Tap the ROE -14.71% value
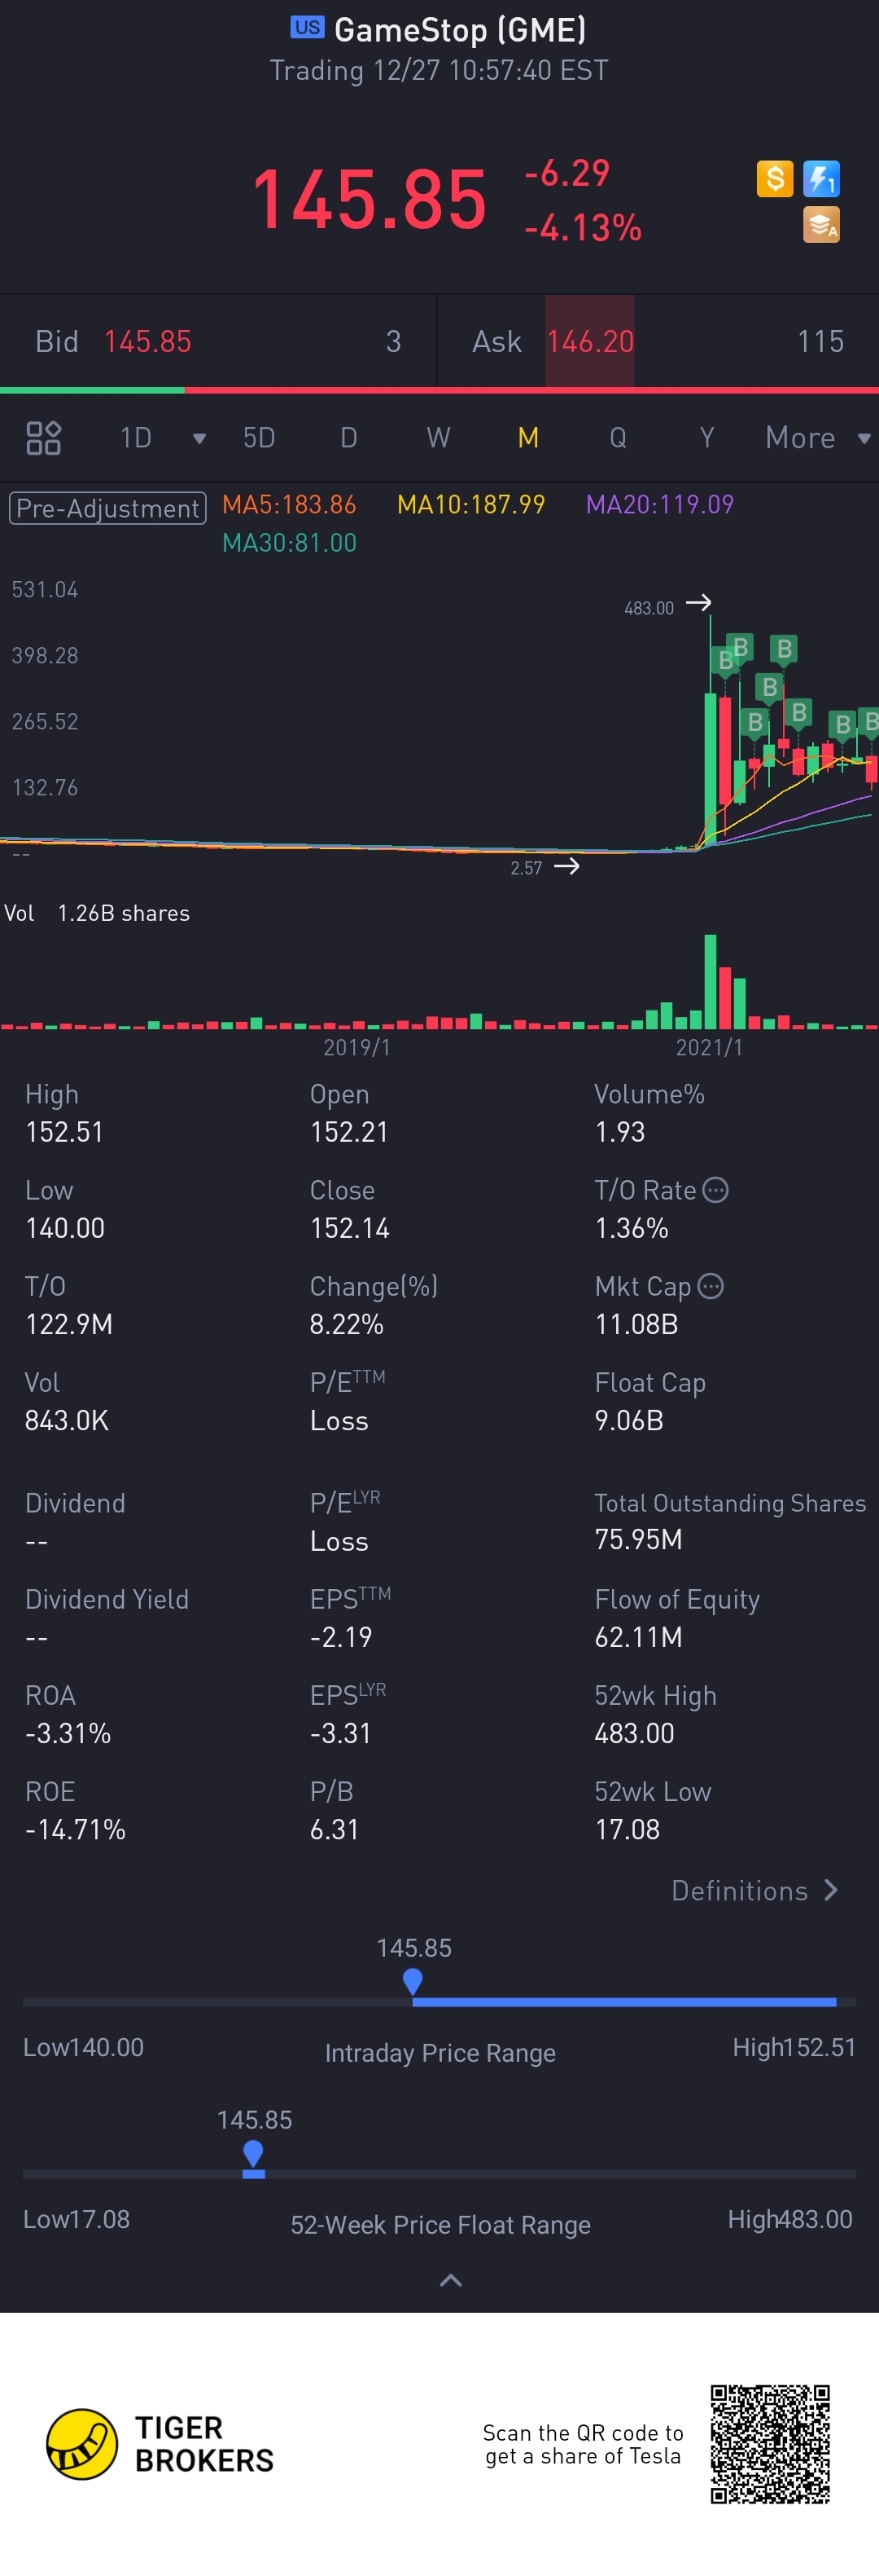Screen dimensions: 879x2576 tap(75, 1829)
